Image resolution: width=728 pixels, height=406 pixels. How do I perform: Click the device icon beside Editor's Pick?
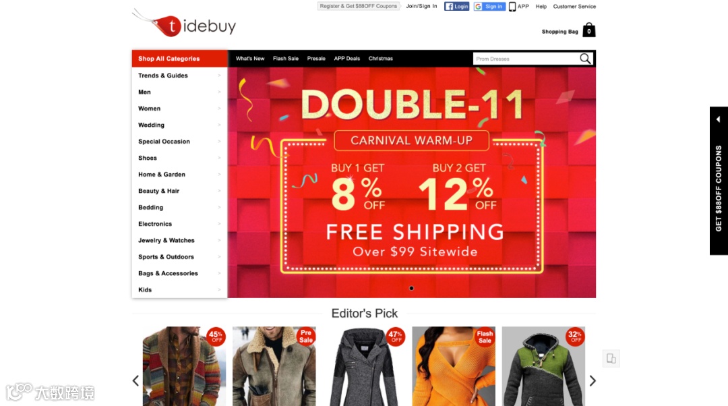611,359
